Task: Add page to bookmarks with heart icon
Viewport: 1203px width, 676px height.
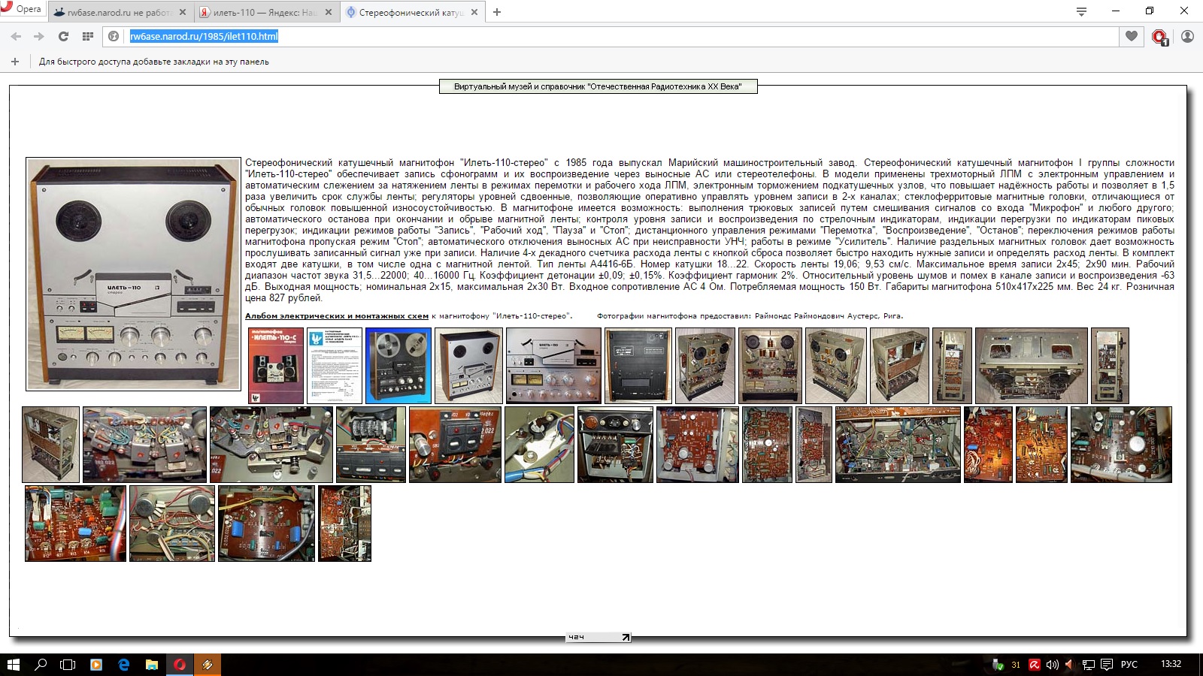Action: pyautogui.click(x=1131, y=36)
